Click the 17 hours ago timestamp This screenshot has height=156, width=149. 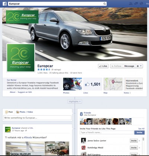tap(18, 131)
